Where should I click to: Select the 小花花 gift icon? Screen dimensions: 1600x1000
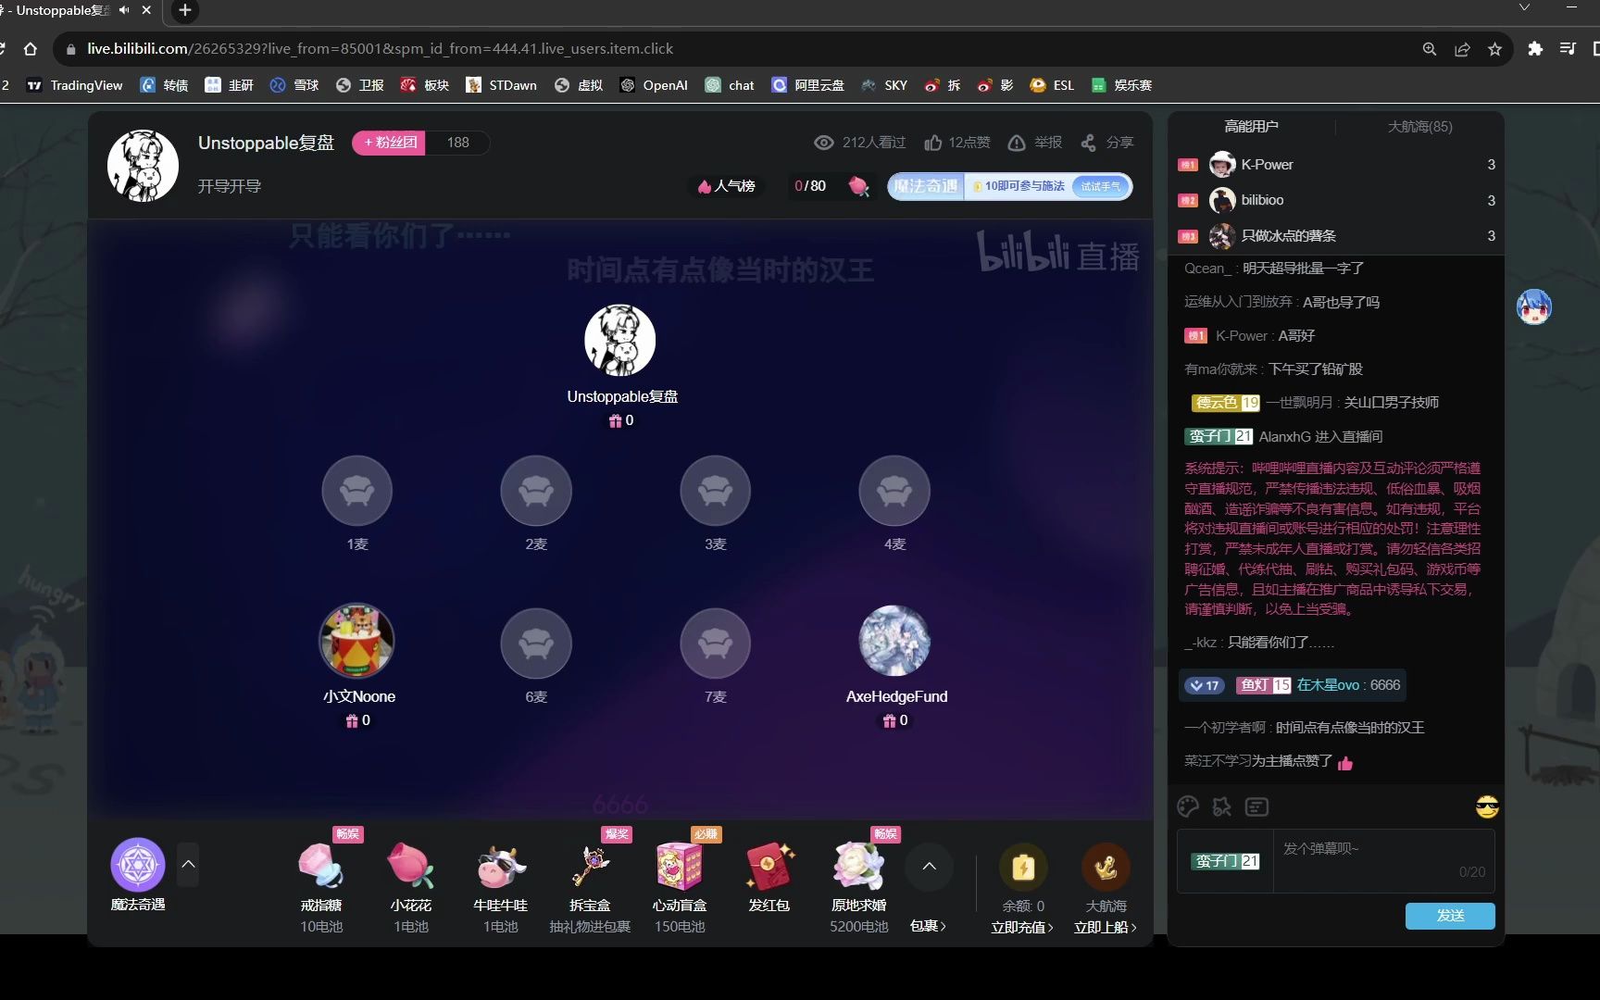(x=411, y=866)
